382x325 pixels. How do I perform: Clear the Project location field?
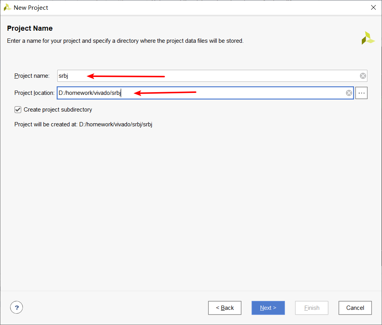pyautogui.click(x=349, y=93)
